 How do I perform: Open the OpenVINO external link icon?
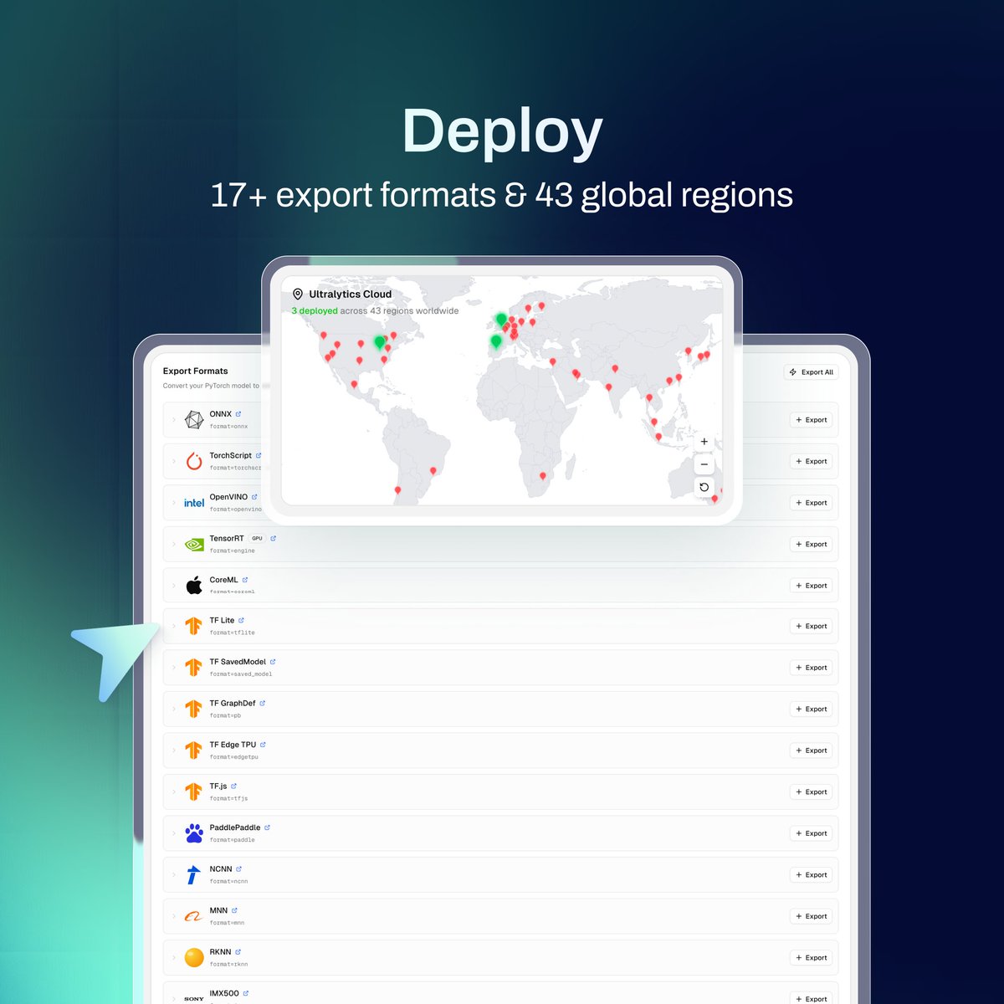coord(254,497)
